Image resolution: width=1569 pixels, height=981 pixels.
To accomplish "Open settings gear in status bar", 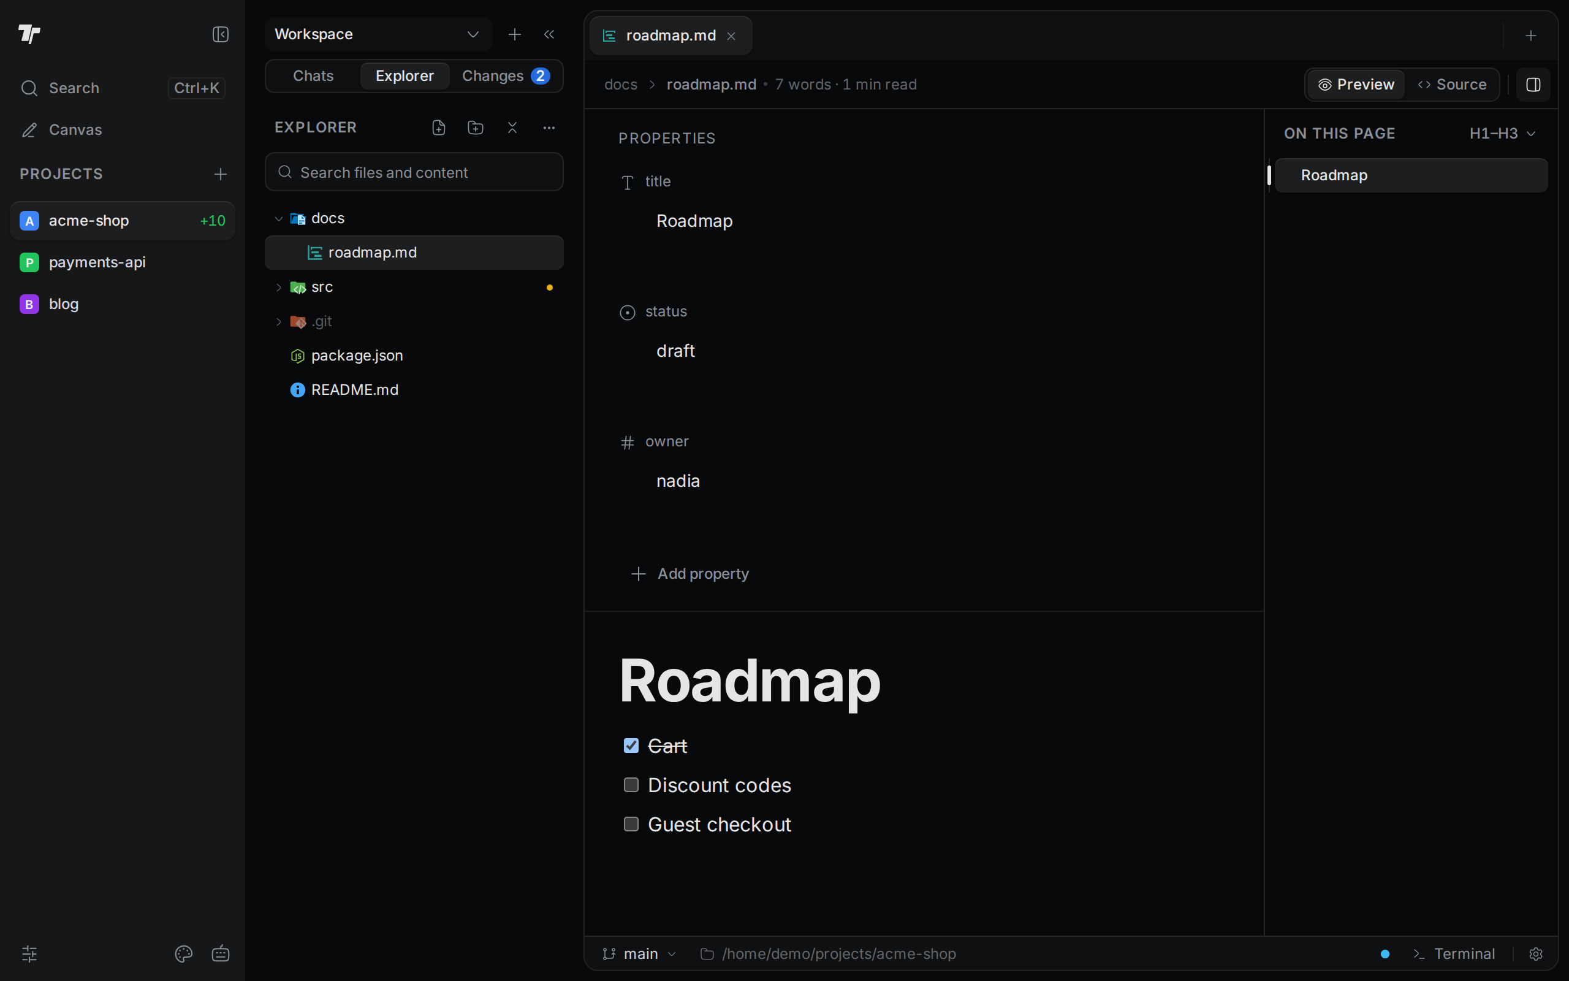I will pyautogui.click(x=1535, y=953).
